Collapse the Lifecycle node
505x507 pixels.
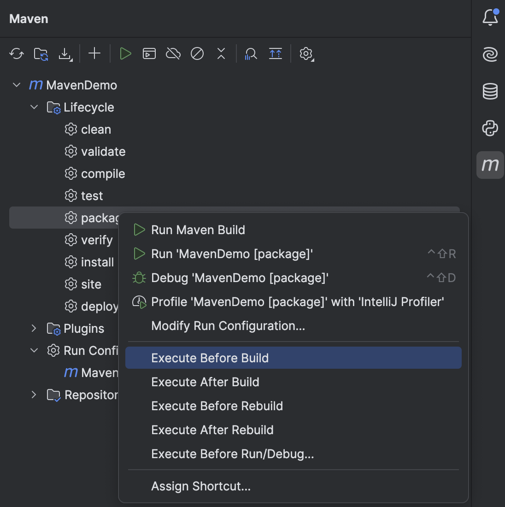(x=34, y=107)
